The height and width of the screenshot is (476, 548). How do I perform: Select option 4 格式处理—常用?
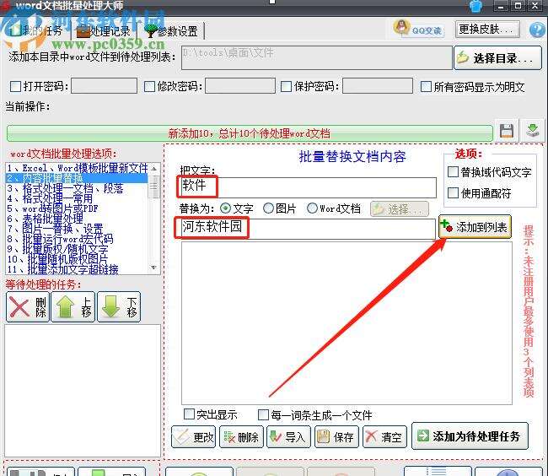pos(77,198)
